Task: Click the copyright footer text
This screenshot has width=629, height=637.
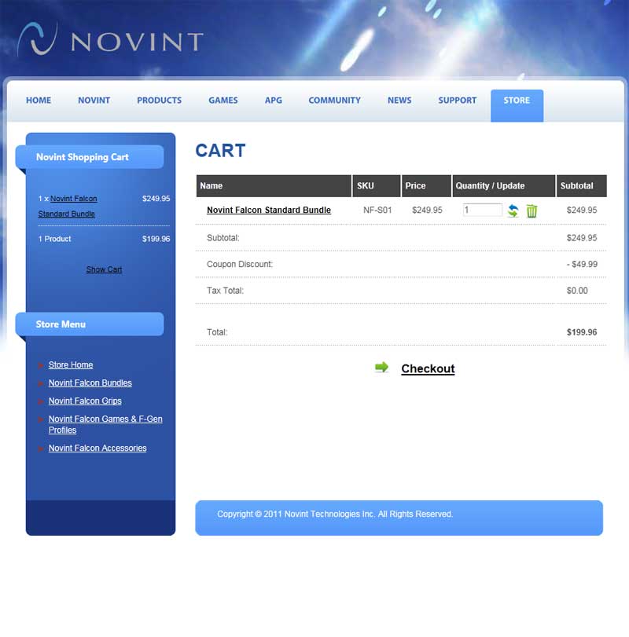Action: [335, 514]
